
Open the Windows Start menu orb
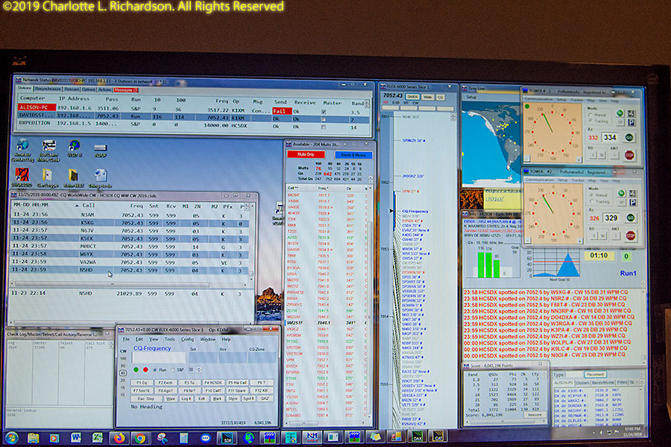click(x=11, y=437)
